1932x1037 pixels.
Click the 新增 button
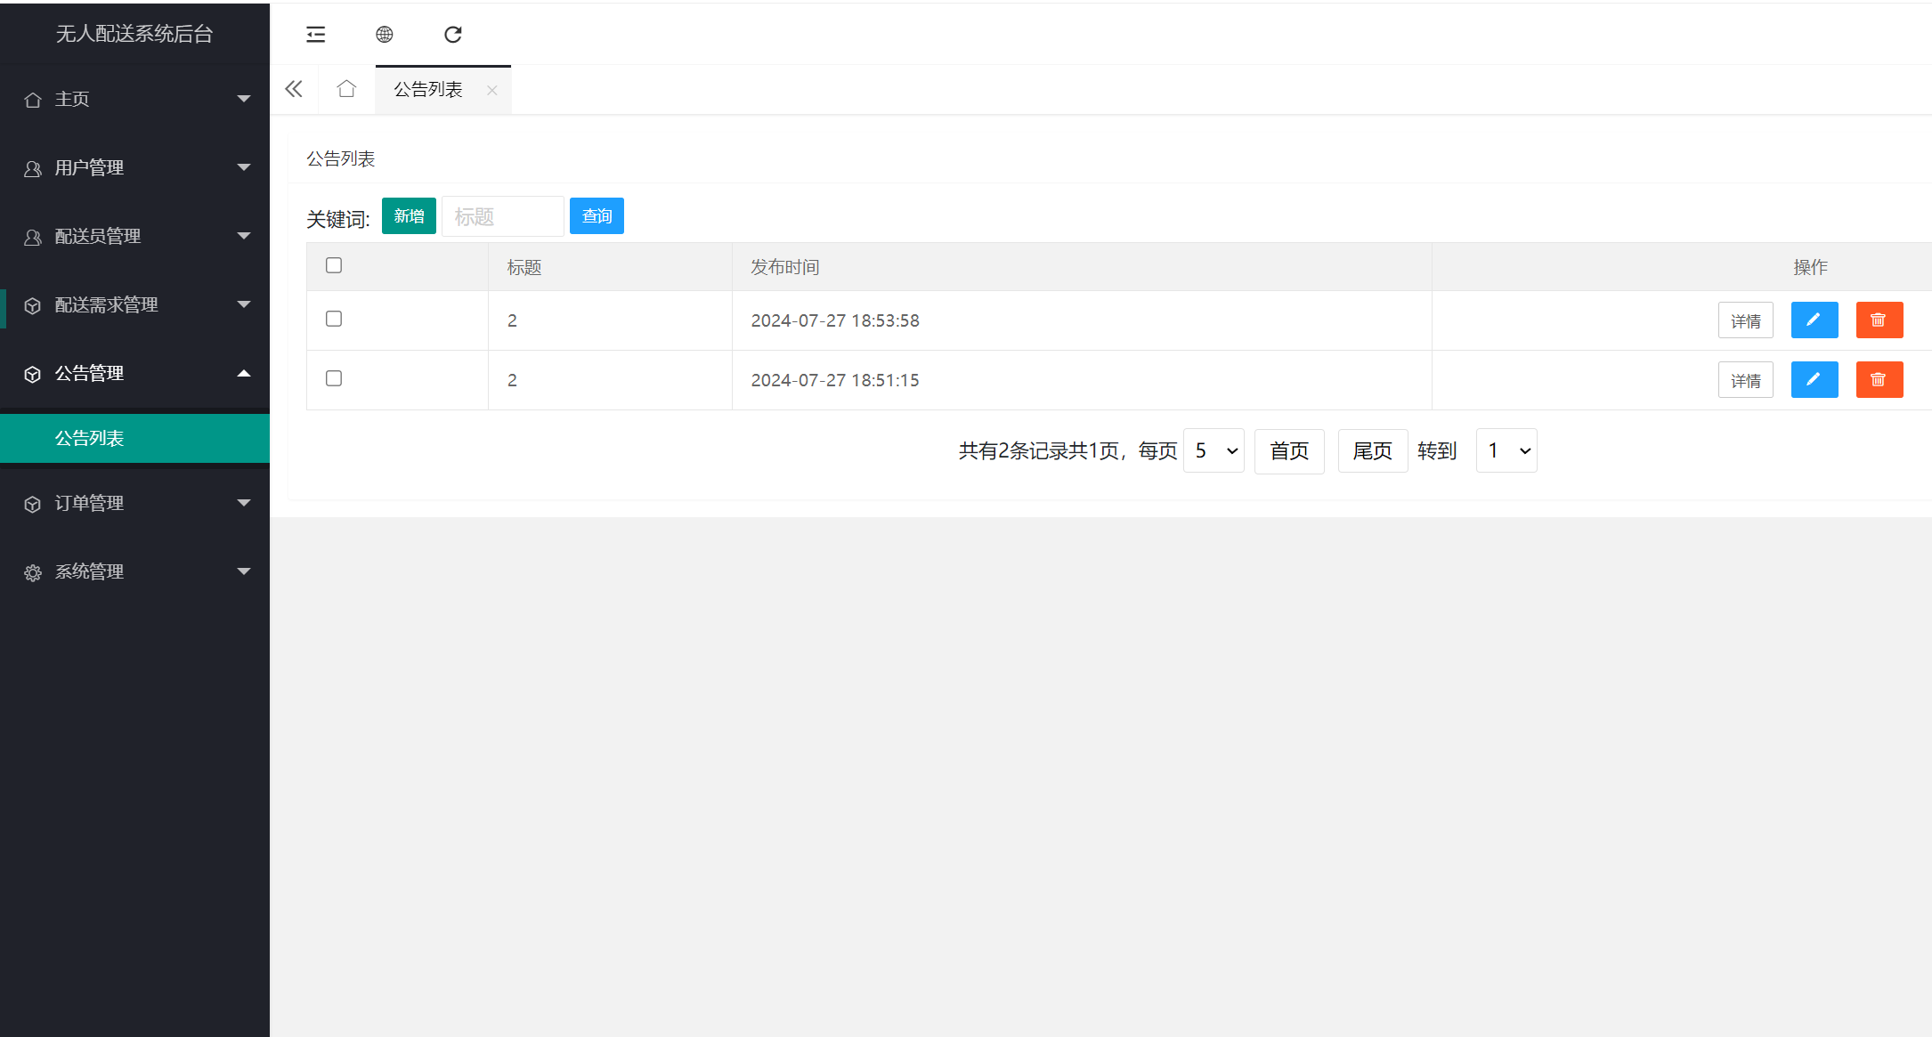[409, 215]
